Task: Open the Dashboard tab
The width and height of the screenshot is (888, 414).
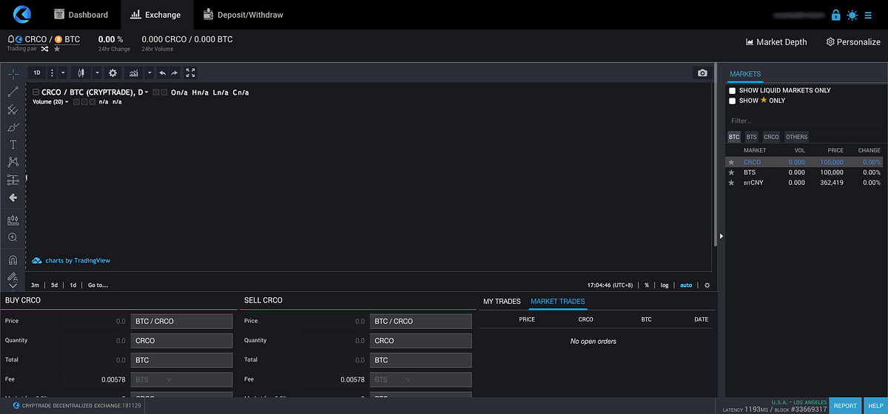Action: (81, 15)
